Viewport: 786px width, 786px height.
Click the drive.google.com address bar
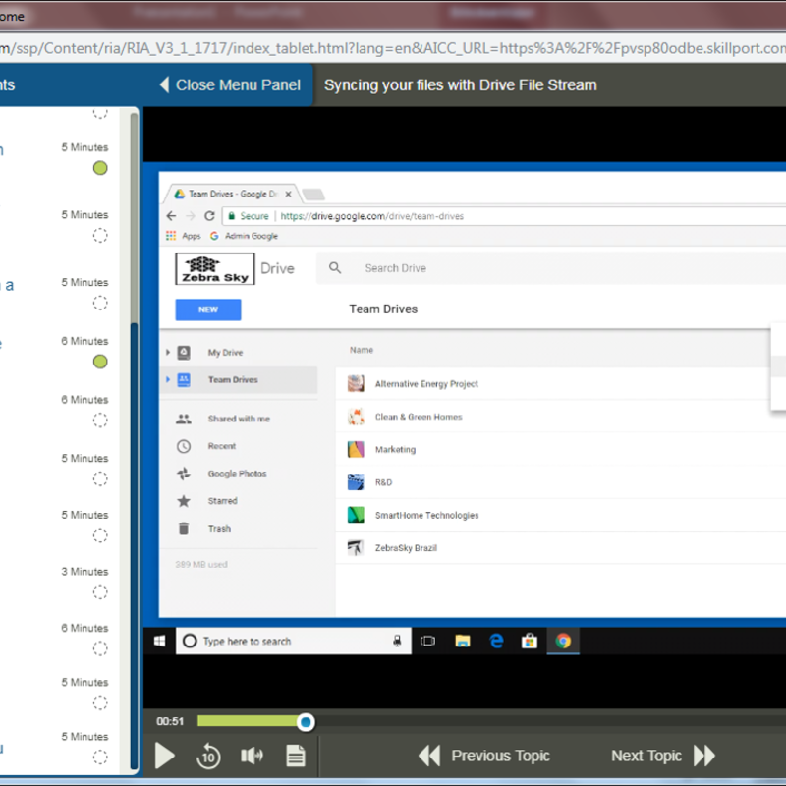click(505, 216)
